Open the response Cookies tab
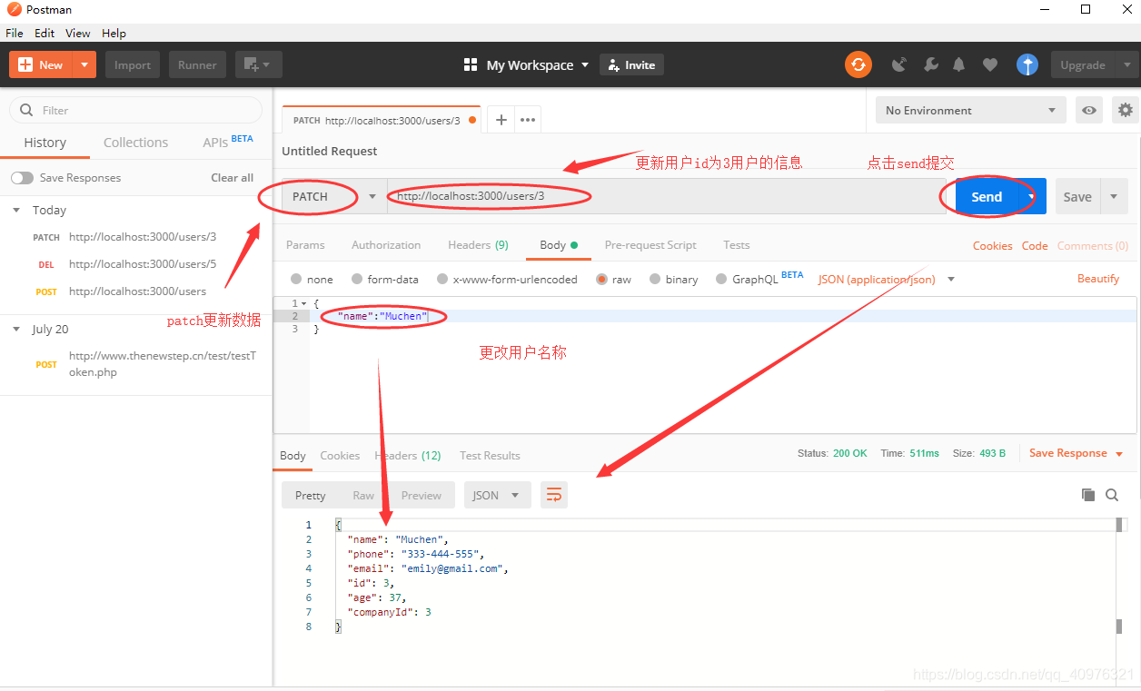Viewport: 1141px width, 691px height. pos(340,456)
